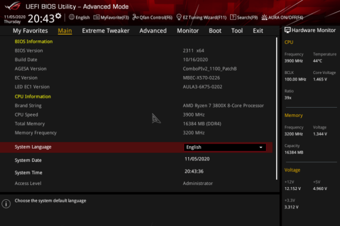Click memory Capacity reading 16384 MB
The height and width of the screenshot is (226, 340).
[294, 152]
